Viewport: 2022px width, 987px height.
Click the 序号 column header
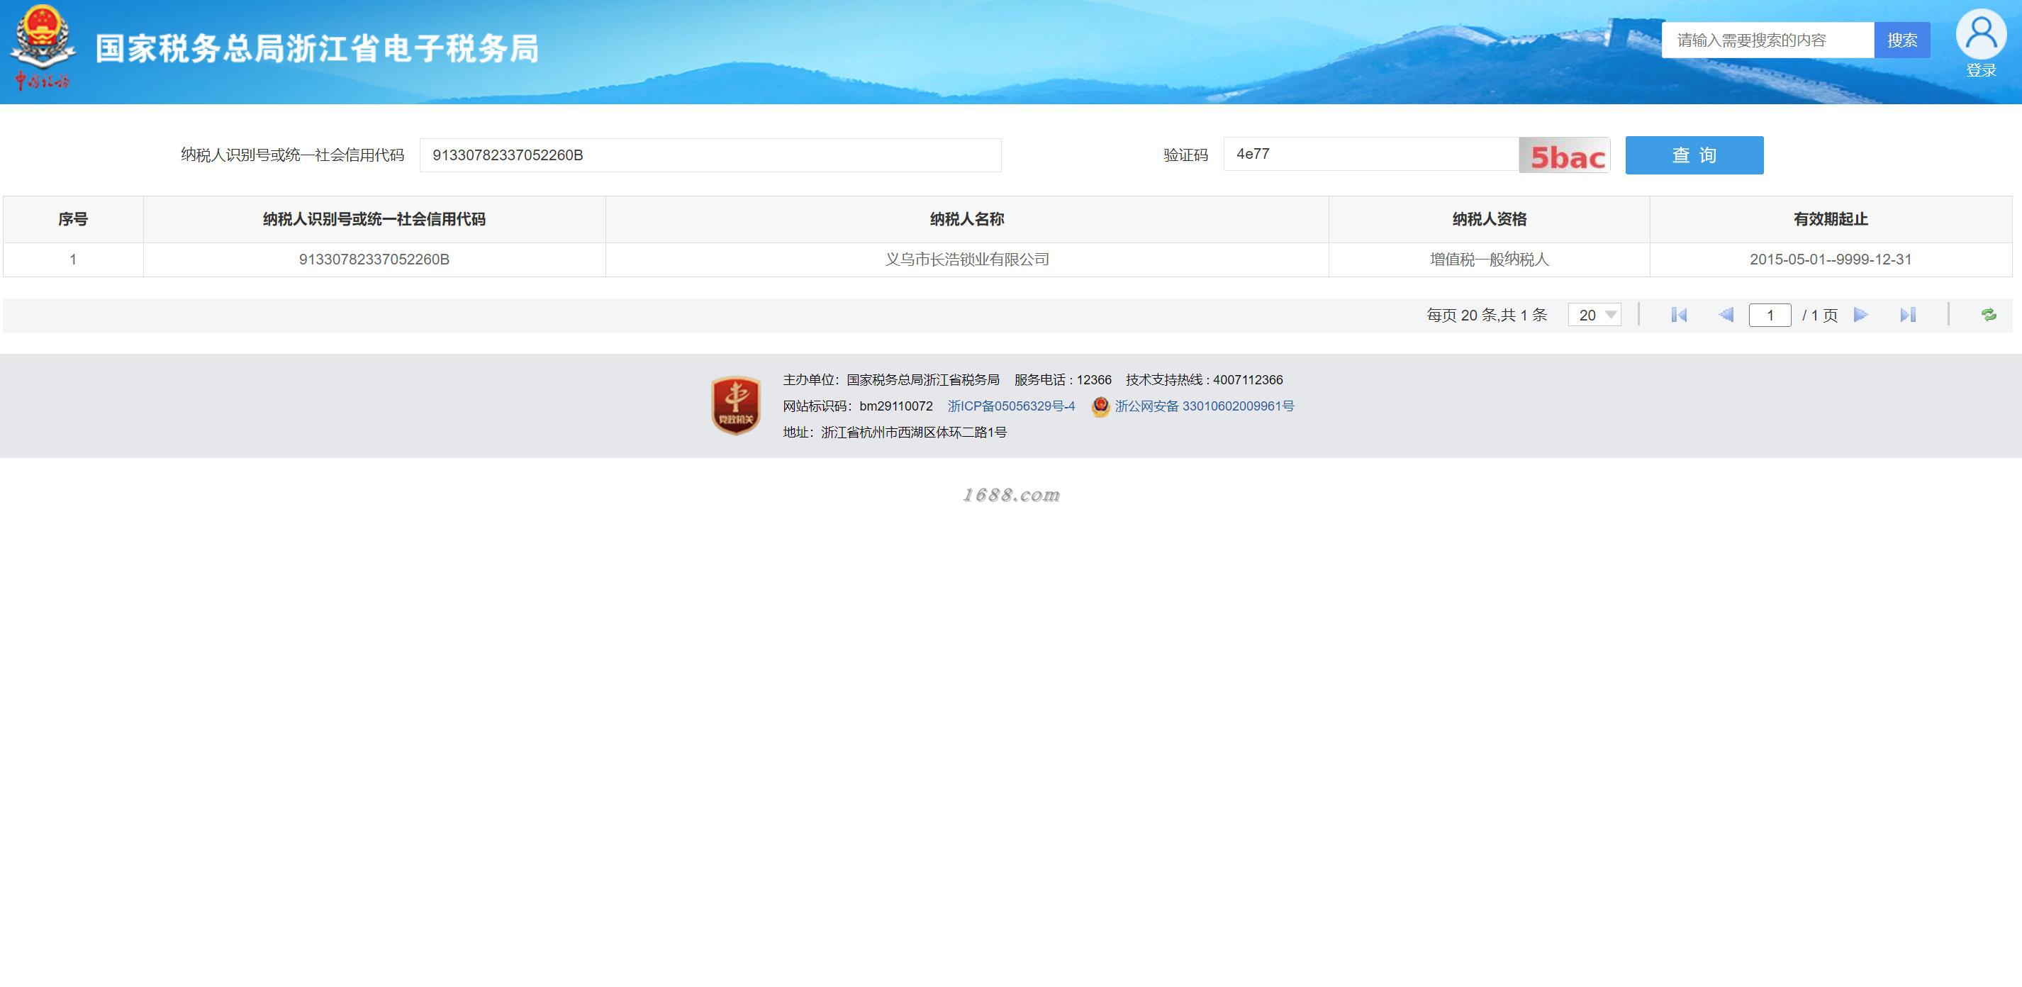73,219
